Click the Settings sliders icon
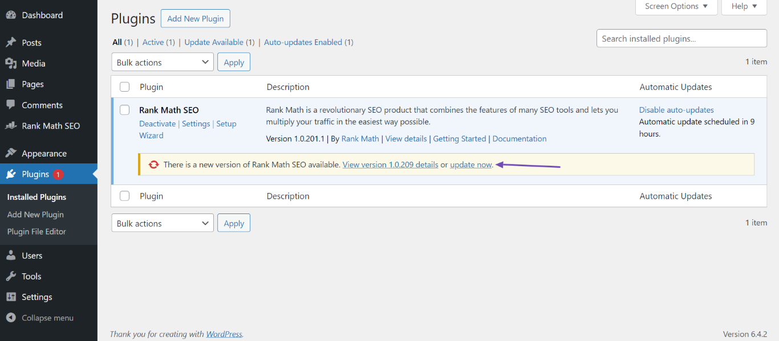779x341 pixels. [x=11, y=297]
